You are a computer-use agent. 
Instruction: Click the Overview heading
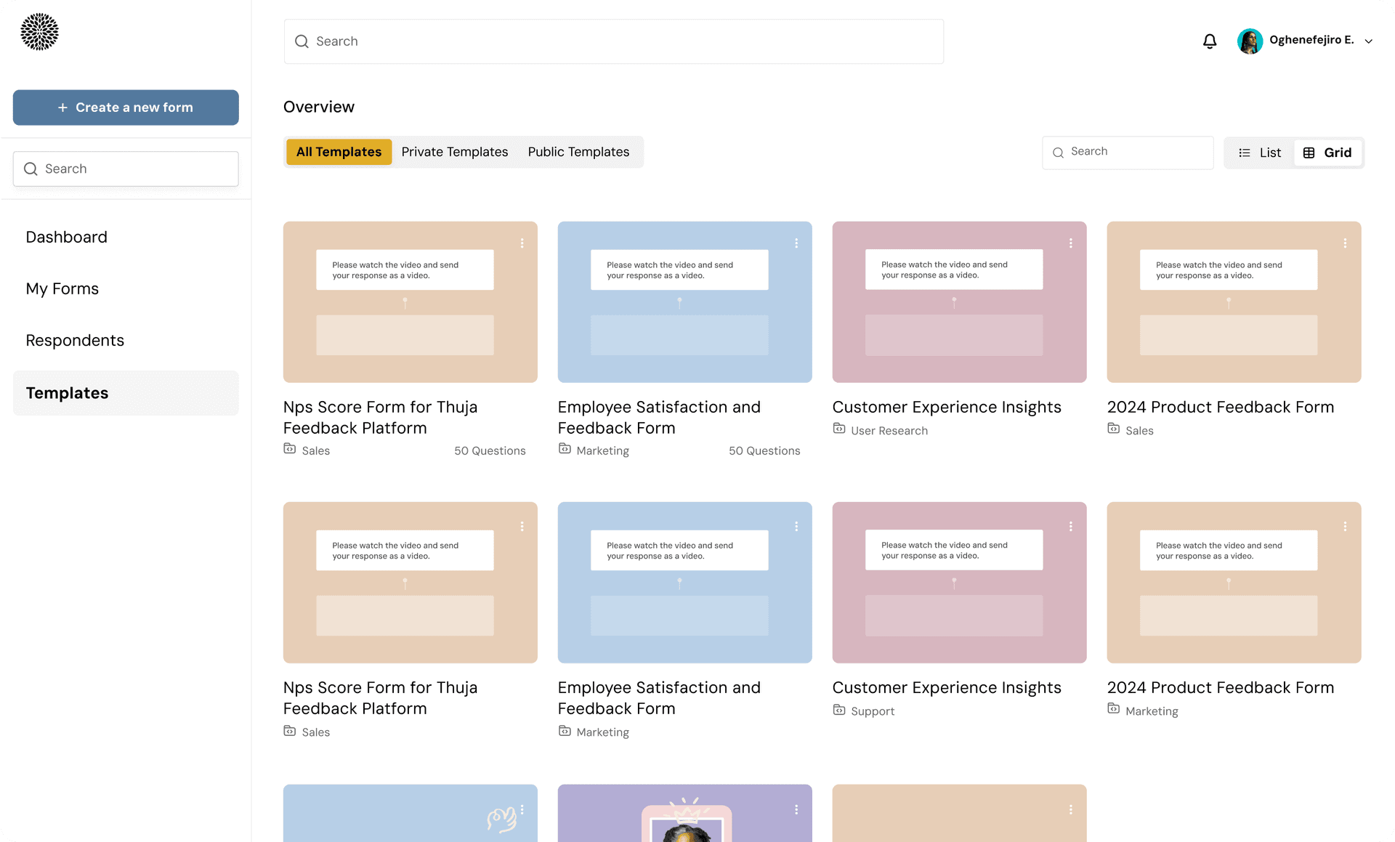(x=319, y=107)
